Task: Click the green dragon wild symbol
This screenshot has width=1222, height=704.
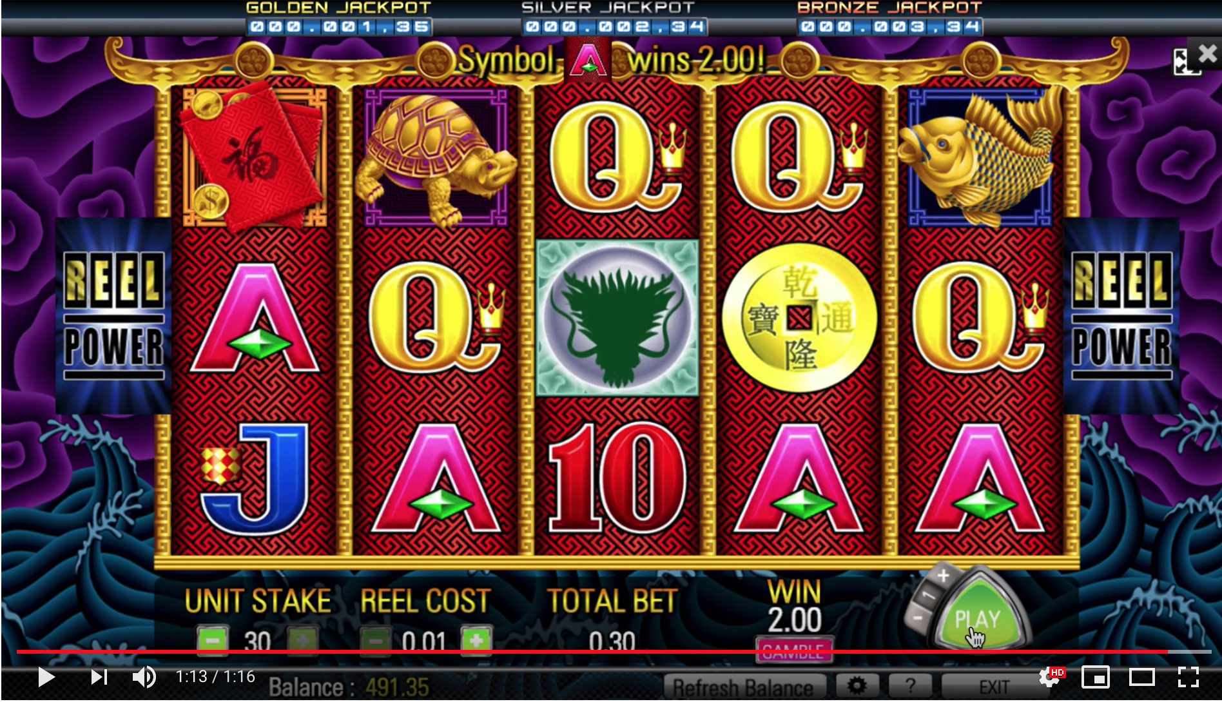Action: pyautogui.click(x=617, y=317)
